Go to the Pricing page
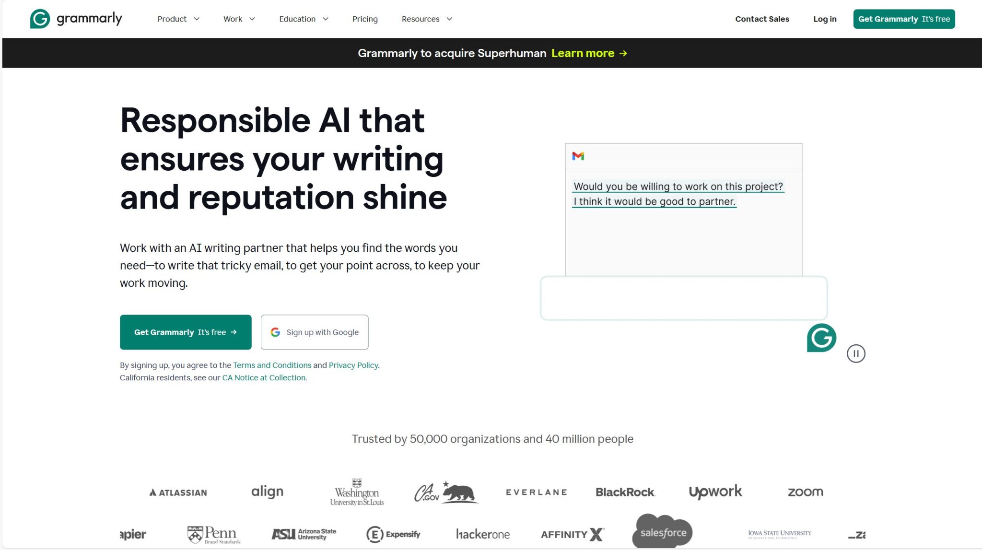The image size is (982, 550). [x=365, y=19]
